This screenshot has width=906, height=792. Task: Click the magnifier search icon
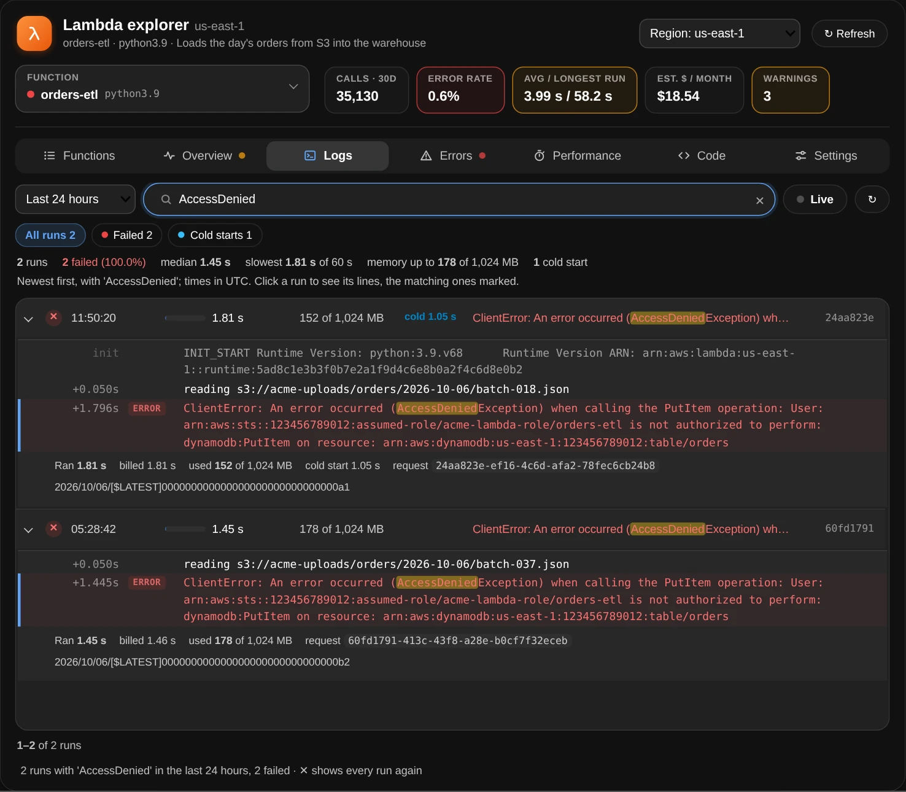point(166,200)
